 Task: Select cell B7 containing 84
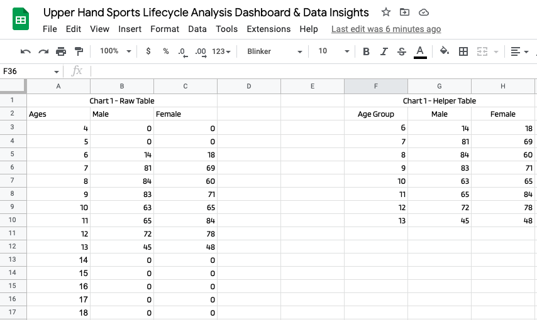point(122,181)
